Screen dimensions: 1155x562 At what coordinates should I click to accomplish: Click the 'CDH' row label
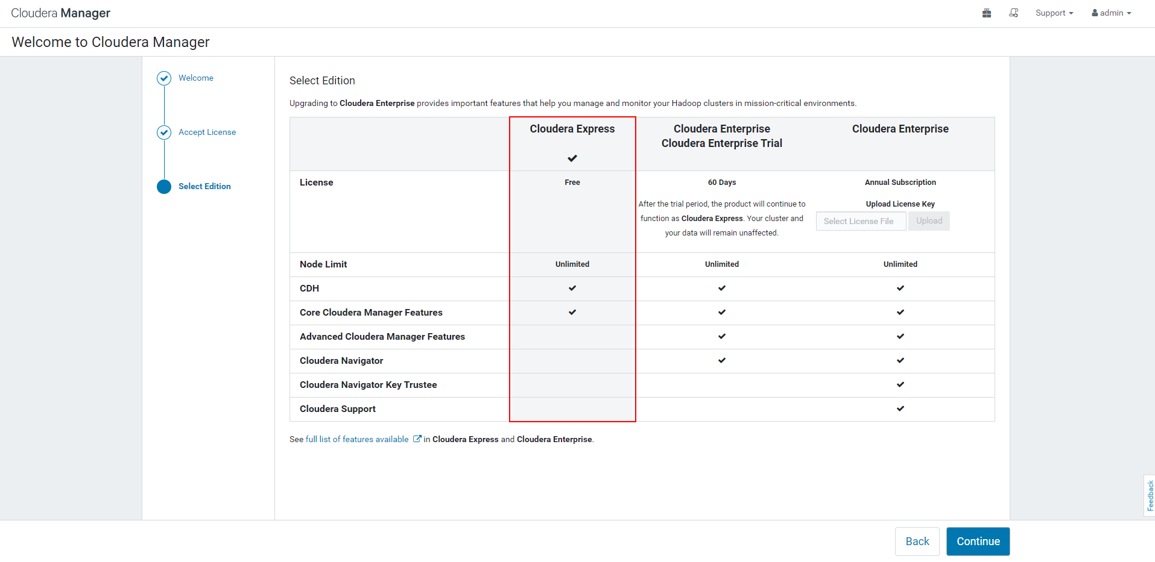click(x=309, y=289)
